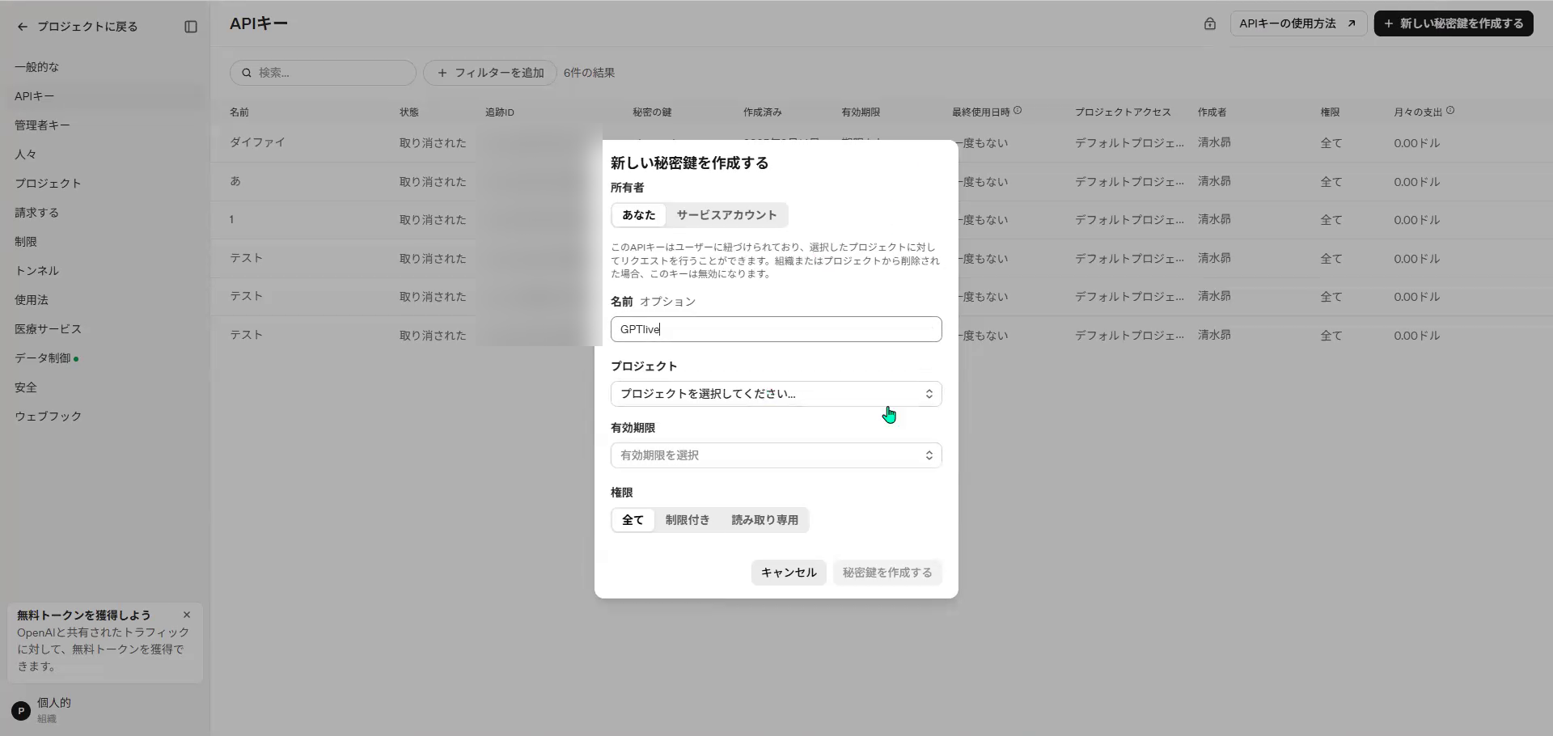1553x736 pixels.
Task: Select あなた as key owner
Action: (x=639, y=215)
